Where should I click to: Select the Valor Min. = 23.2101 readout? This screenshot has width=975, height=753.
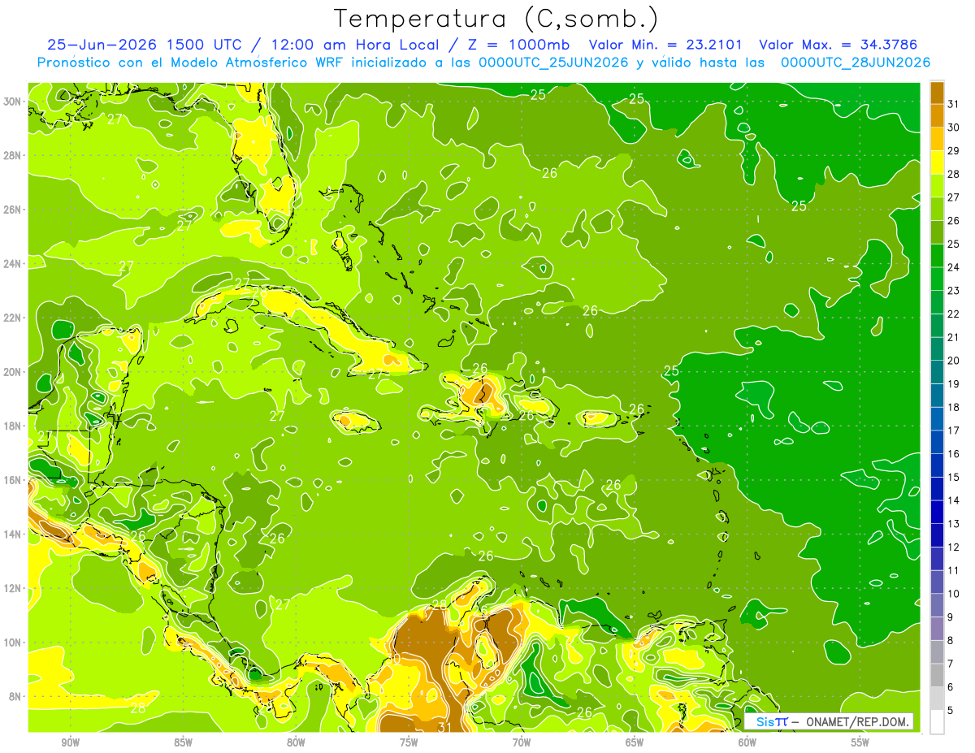(x=665, y=45)
